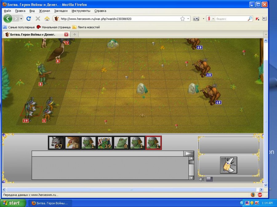
Task: Click page vertical scrollbar down arrow
Action: coord(266,185)
